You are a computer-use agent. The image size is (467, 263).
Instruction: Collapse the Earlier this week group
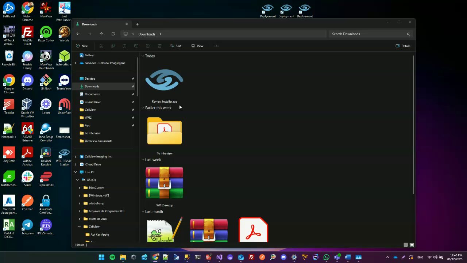[143, 108]
